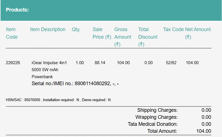Click the Serial no./IMEI number line
Image resolution: width=222 pixels, height=137 pixels.
click(x=75, y=83)
